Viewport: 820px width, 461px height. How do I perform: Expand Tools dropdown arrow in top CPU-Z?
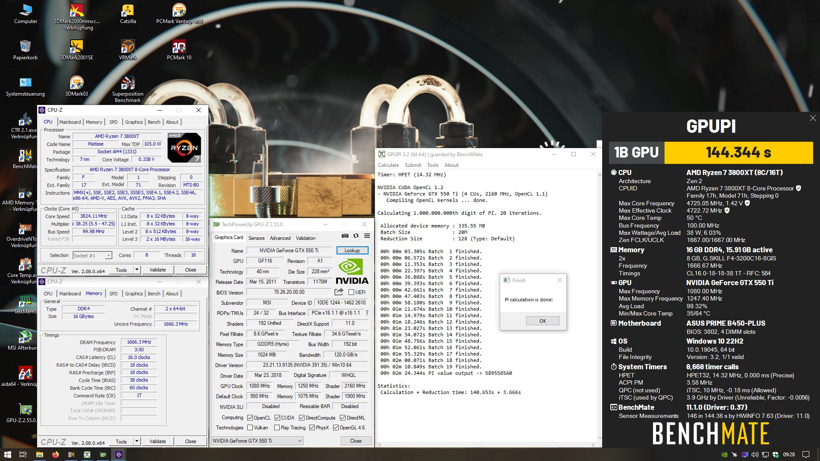point(137,270)
